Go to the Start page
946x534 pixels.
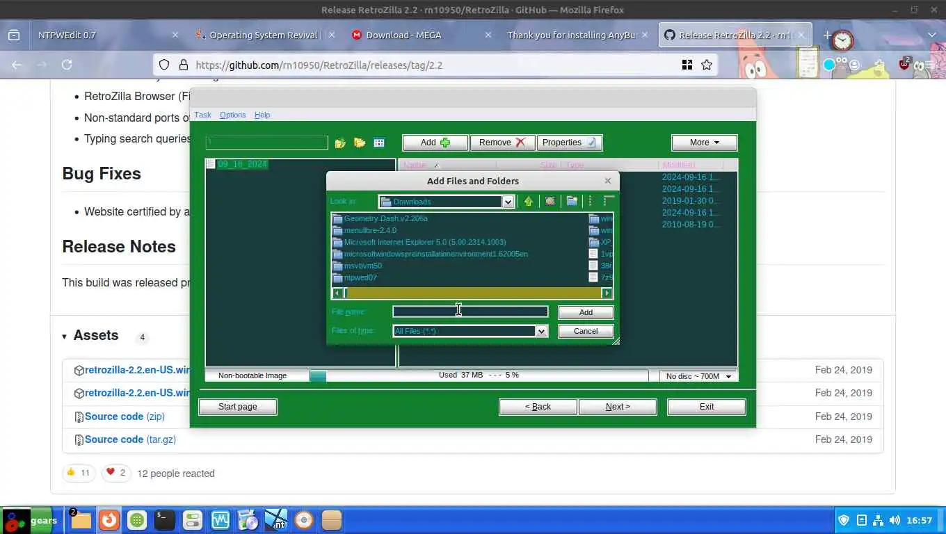(x=238, y=407)
